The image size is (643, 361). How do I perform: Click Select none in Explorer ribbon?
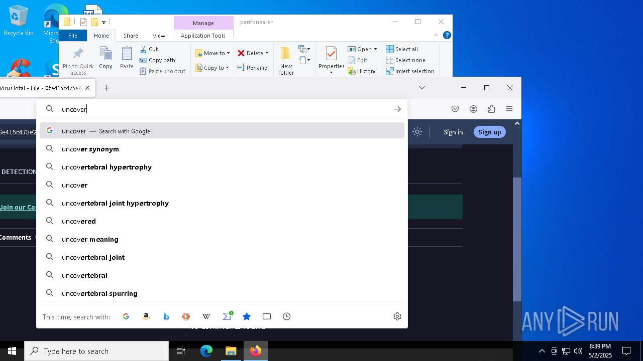405,60
